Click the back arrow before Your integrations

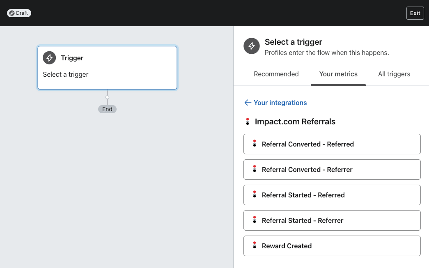tap(248, 103)
